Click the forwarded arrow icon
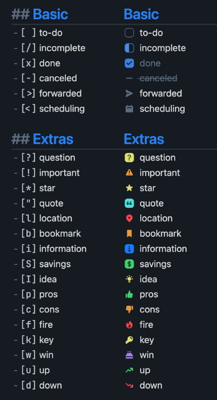 [x=129, y=93]
